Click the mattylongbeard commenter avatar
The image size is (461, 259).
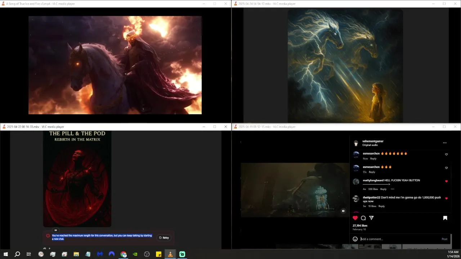pyautogui.click(x=356, y=182)
